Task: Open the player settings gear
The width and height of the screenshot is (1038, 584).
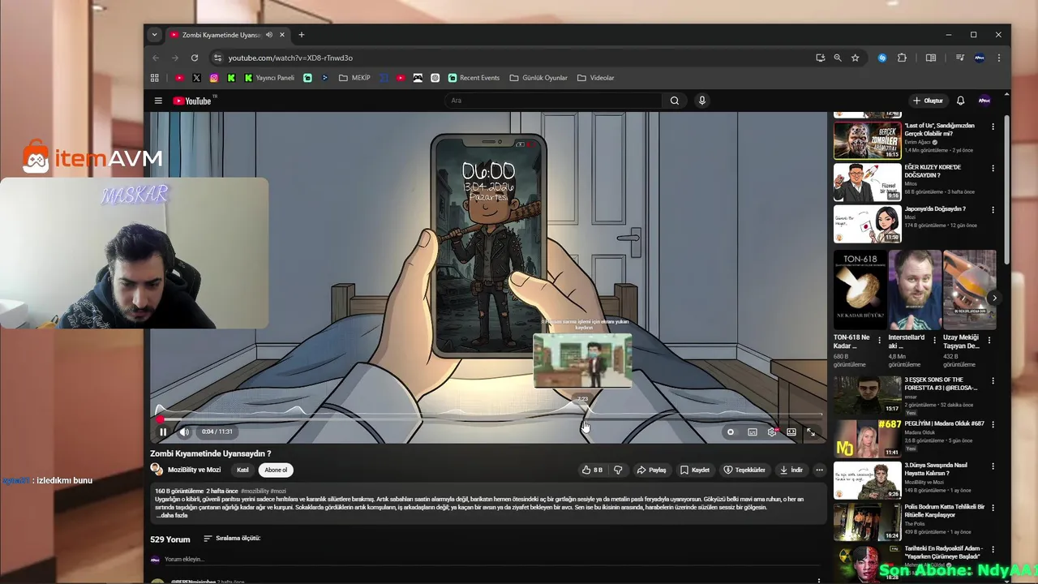Action: click(x=772, y=432)
